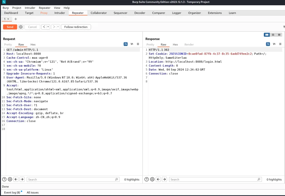The image size is (285, 196).
Task: Switch to the Intruder tool tab
Action: coord(60,13)
